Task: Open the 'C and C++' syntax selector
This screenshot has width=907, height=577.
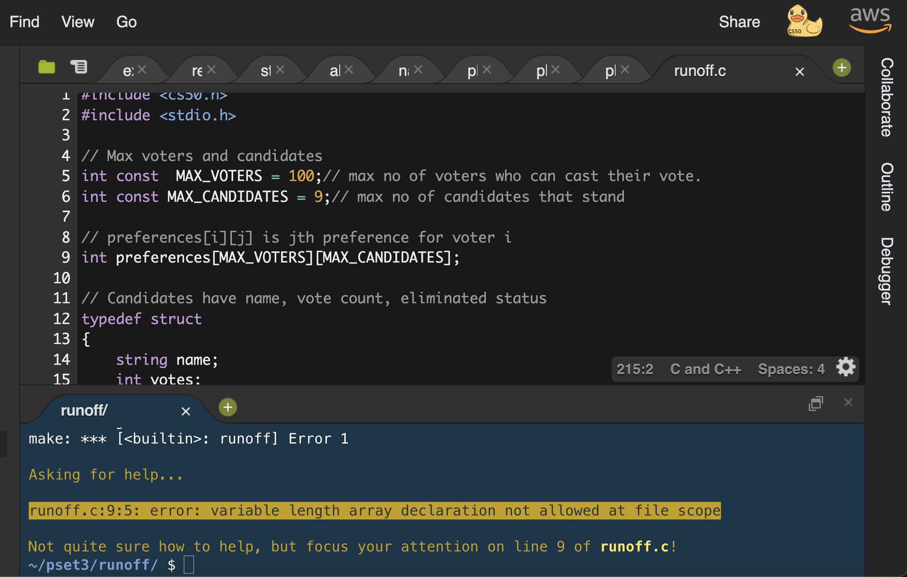Action: [706, 369]
